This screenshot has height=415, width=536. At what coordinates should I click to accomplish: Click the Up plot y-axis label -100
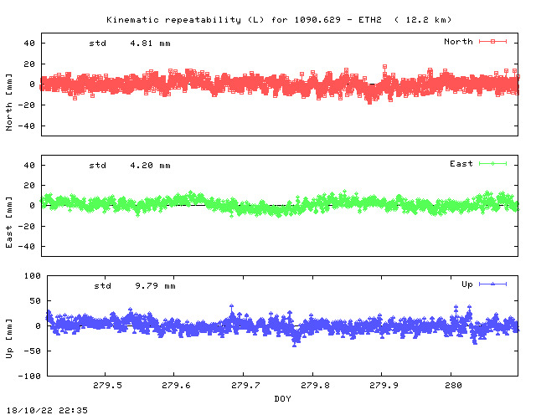pyautogui.click(x=29, y=376)
